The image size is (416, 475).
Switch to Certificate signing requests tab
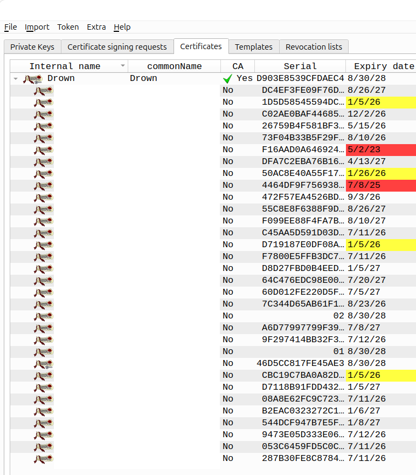coord(117,47)
